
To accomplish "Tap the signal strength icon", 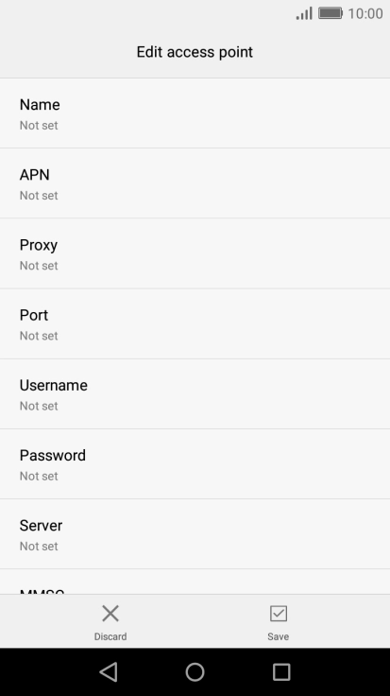I will pyautogui.click(x=304, y=13).
